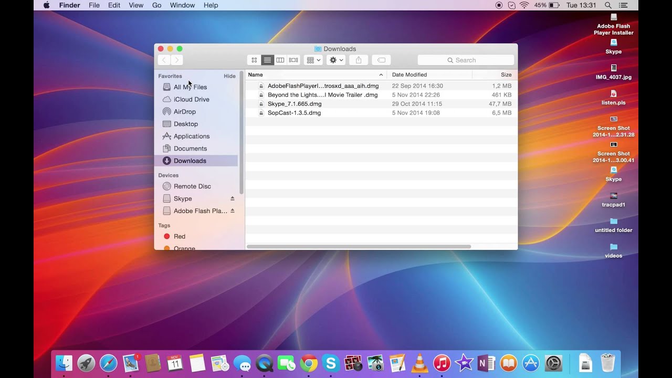Select Downloads in the Finder sidebar
This screenshot has height=378, width=672.
point(196,161)
